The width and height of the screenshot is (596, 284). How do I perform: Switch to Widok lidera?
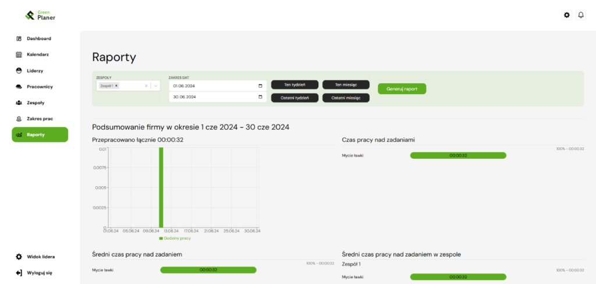coord(40,257)
